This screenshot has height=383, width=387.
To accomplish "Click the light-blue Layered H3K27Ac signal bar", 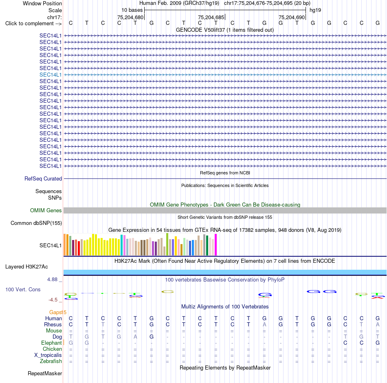I will click(x=225, y=272).
